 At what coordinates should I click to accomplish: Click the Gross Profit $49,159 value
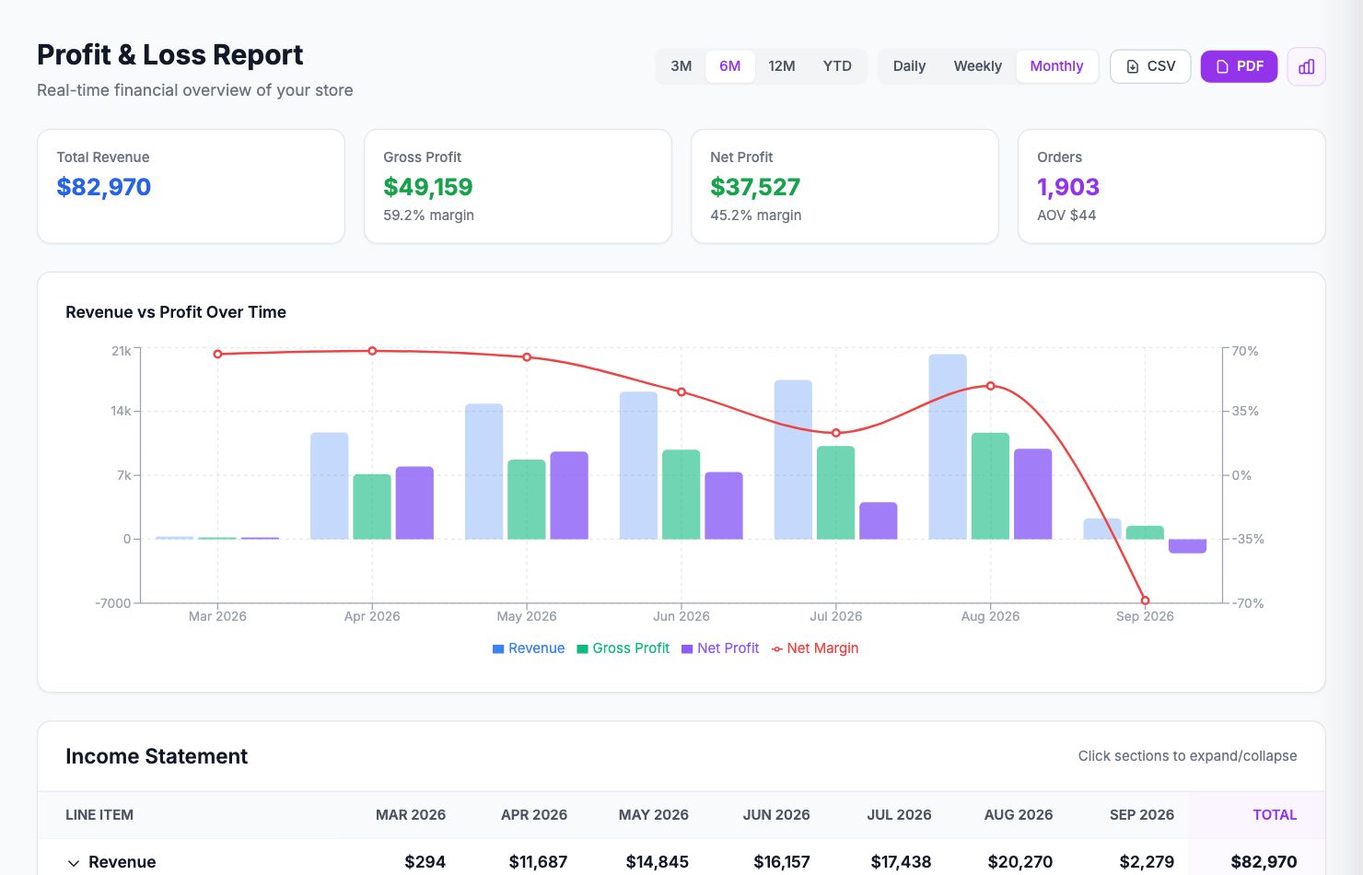pos(428,187)
